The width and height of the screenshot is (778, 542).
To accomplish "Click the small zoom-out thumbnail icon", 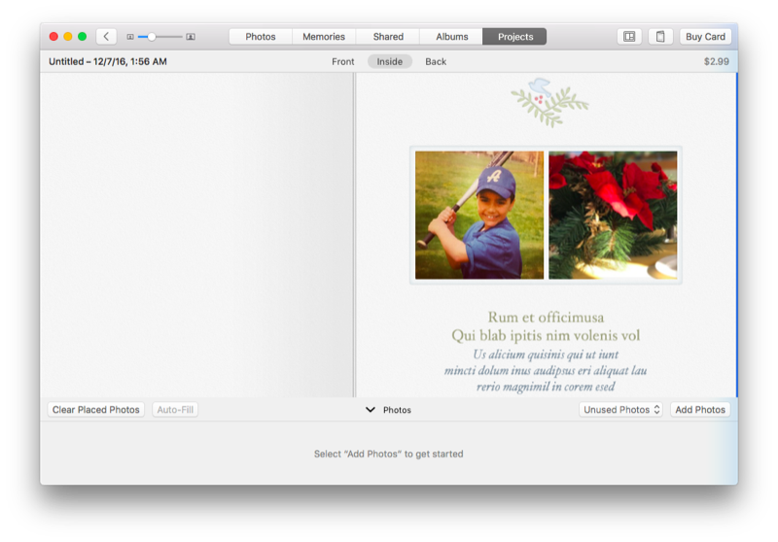I will [x=130, y=37].
